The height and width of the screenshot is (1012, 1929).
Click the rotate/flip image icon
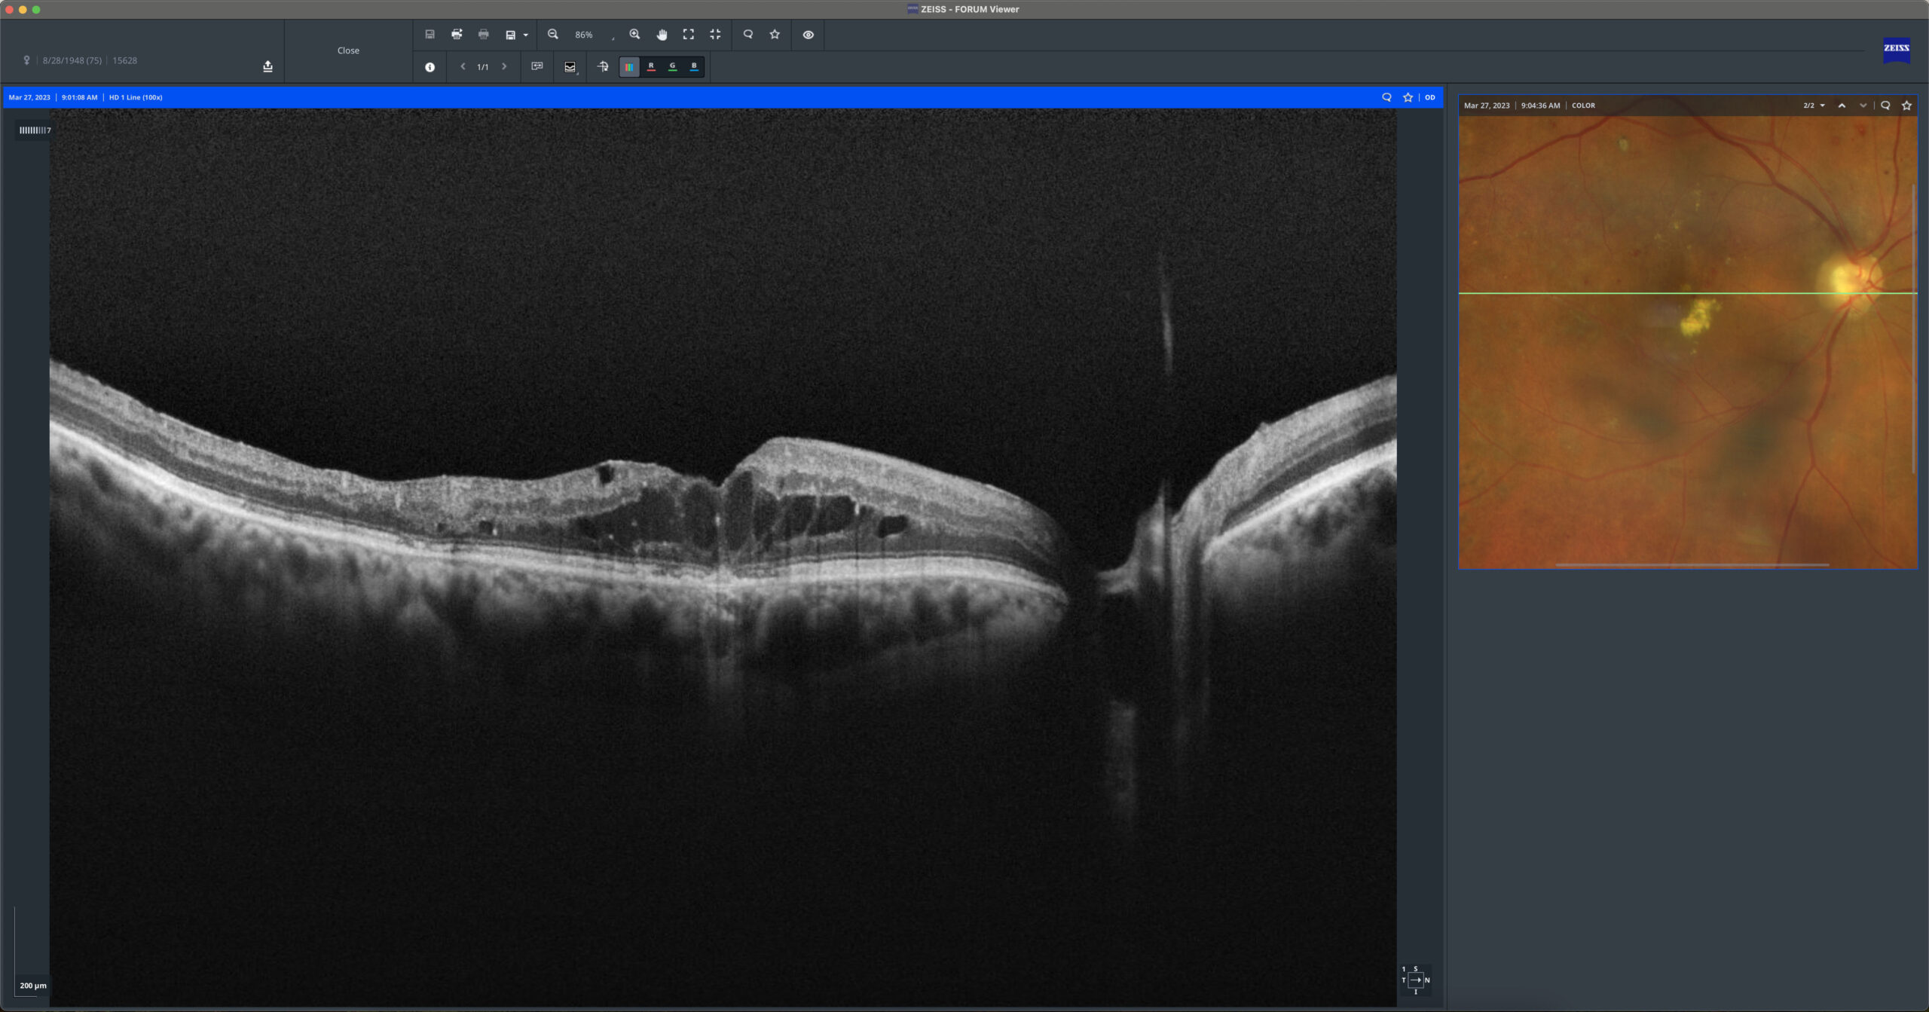(603, 66)
